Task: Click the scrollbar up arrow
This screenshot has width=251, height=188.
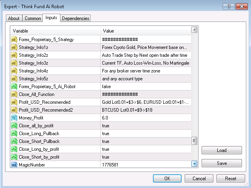Action: coord(195,30)
